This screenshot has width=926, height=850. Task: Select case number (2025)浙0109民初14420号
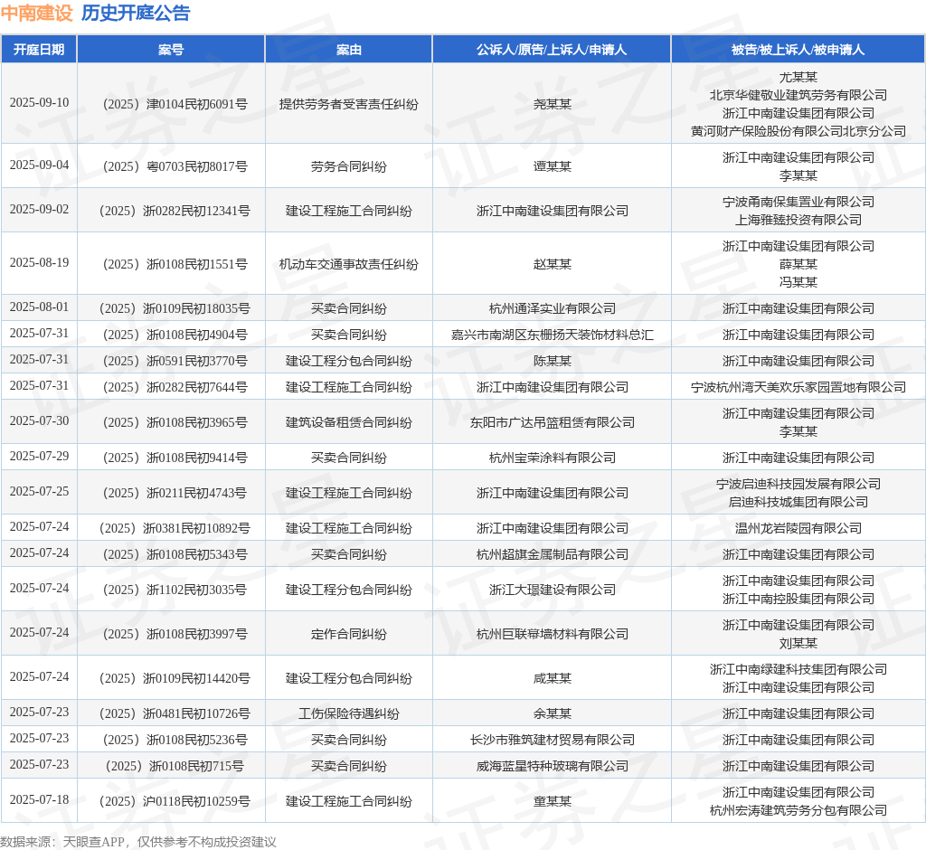point(175,678)
